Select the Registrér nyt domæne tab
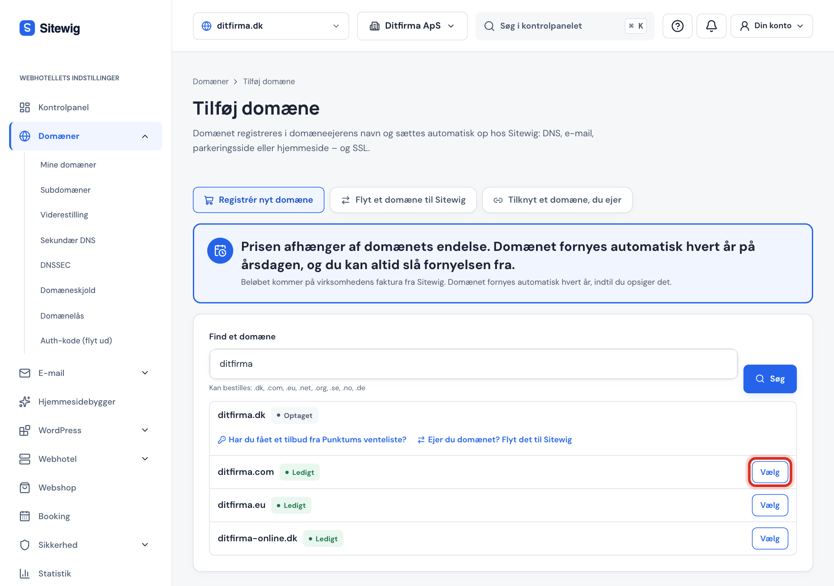The image size is (834, 586). click(x=258, y=200)
